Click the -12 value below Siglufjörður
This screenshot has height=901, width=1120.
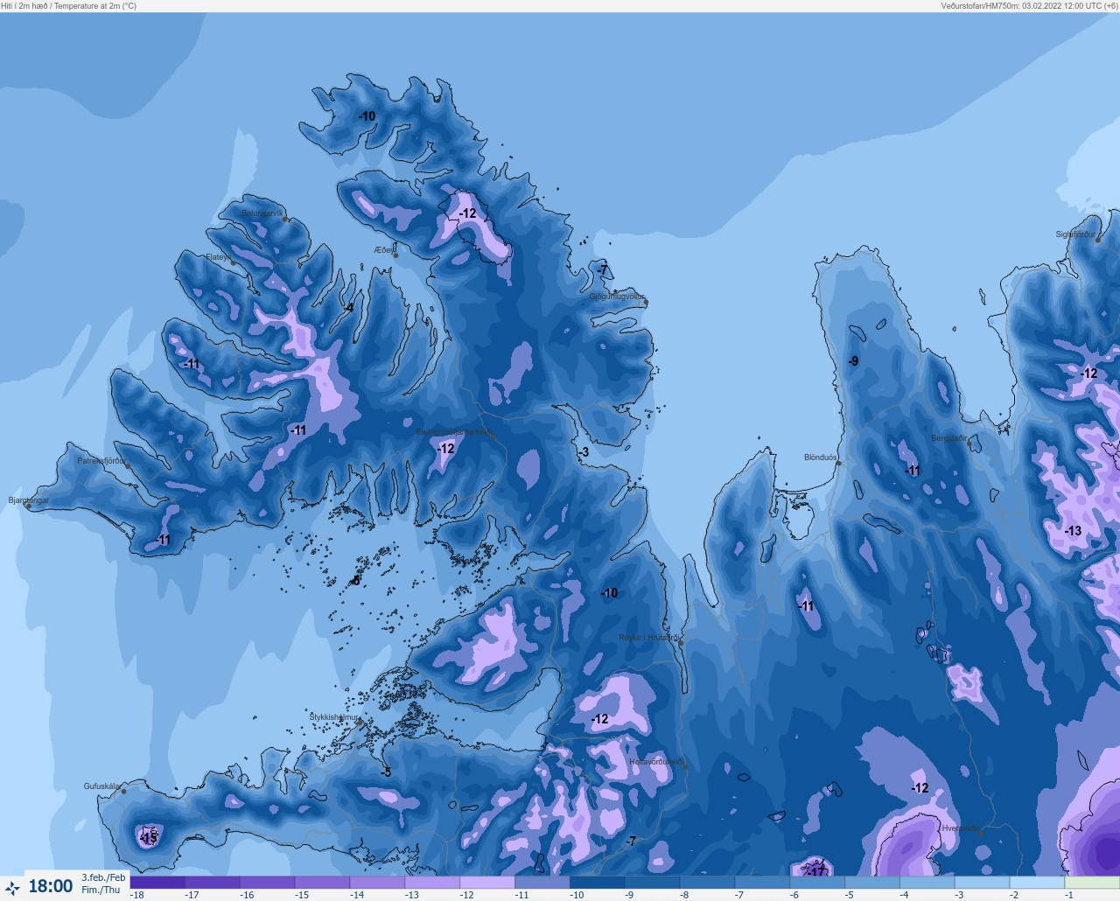[1088, 374]
